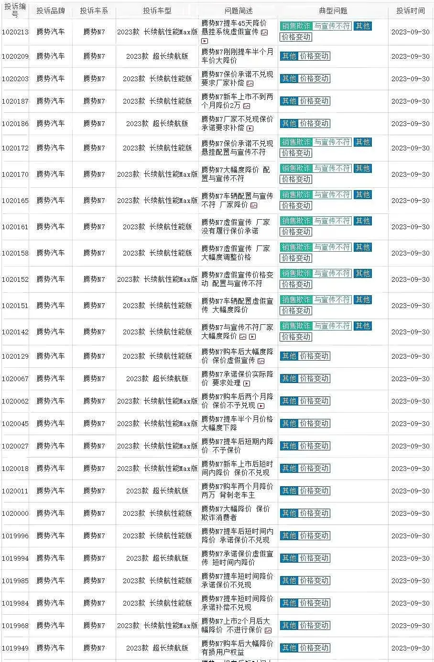The width and height of the screenshot is (434, 662).
Task: Click the 2023-09-30 date in row 1019984
Action: 411,603
